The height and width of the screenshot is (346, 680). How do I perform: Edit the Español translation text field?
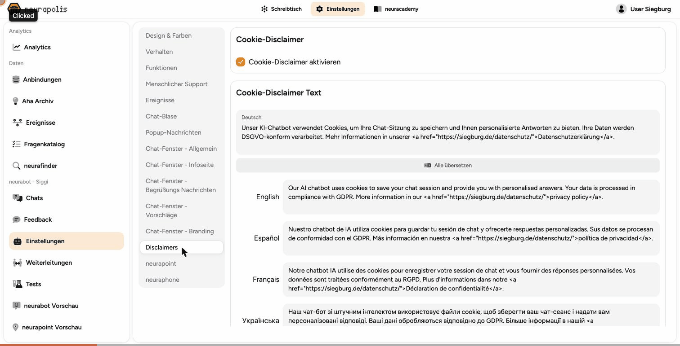click(x=471, y=238)
